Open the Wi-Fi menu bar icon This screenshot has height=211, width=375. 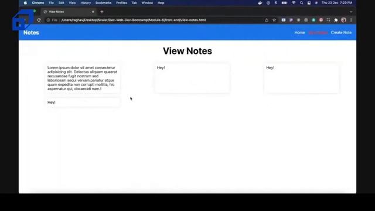click(294, 3)
